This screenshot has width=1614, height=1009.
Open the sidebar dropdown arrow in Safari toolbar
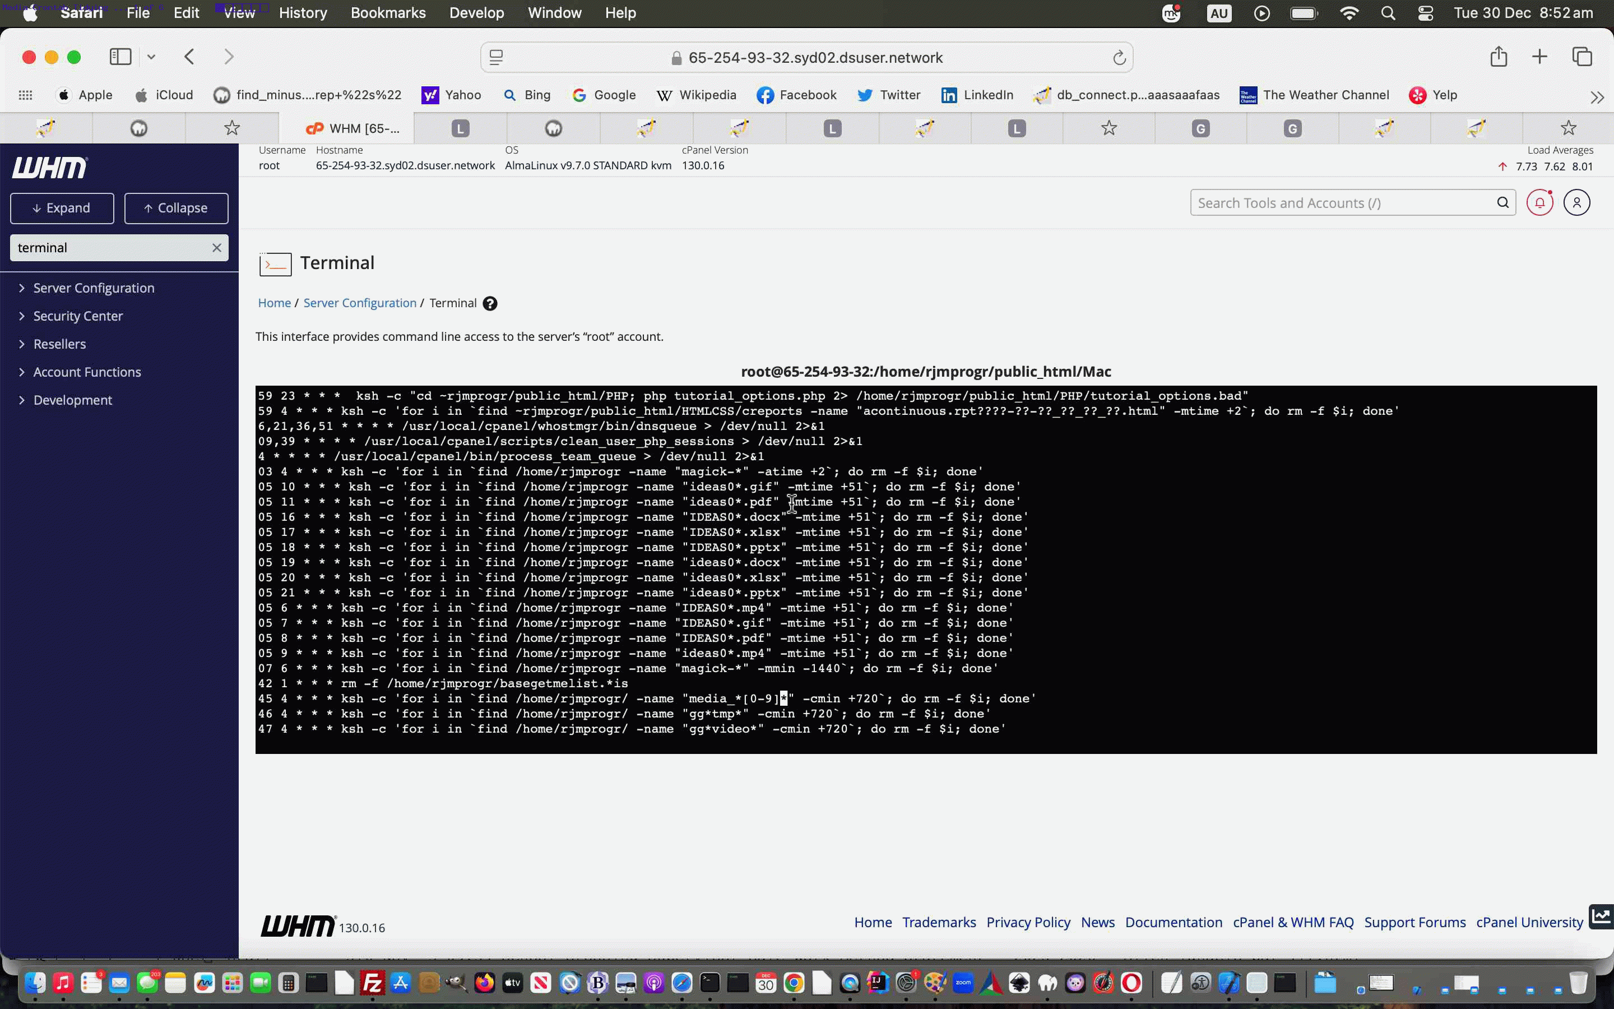151,57
